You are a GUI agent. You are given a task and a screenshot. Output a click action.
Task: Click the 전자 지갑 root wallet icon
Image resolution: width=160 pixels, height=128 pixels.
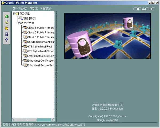tap(17, 14)
